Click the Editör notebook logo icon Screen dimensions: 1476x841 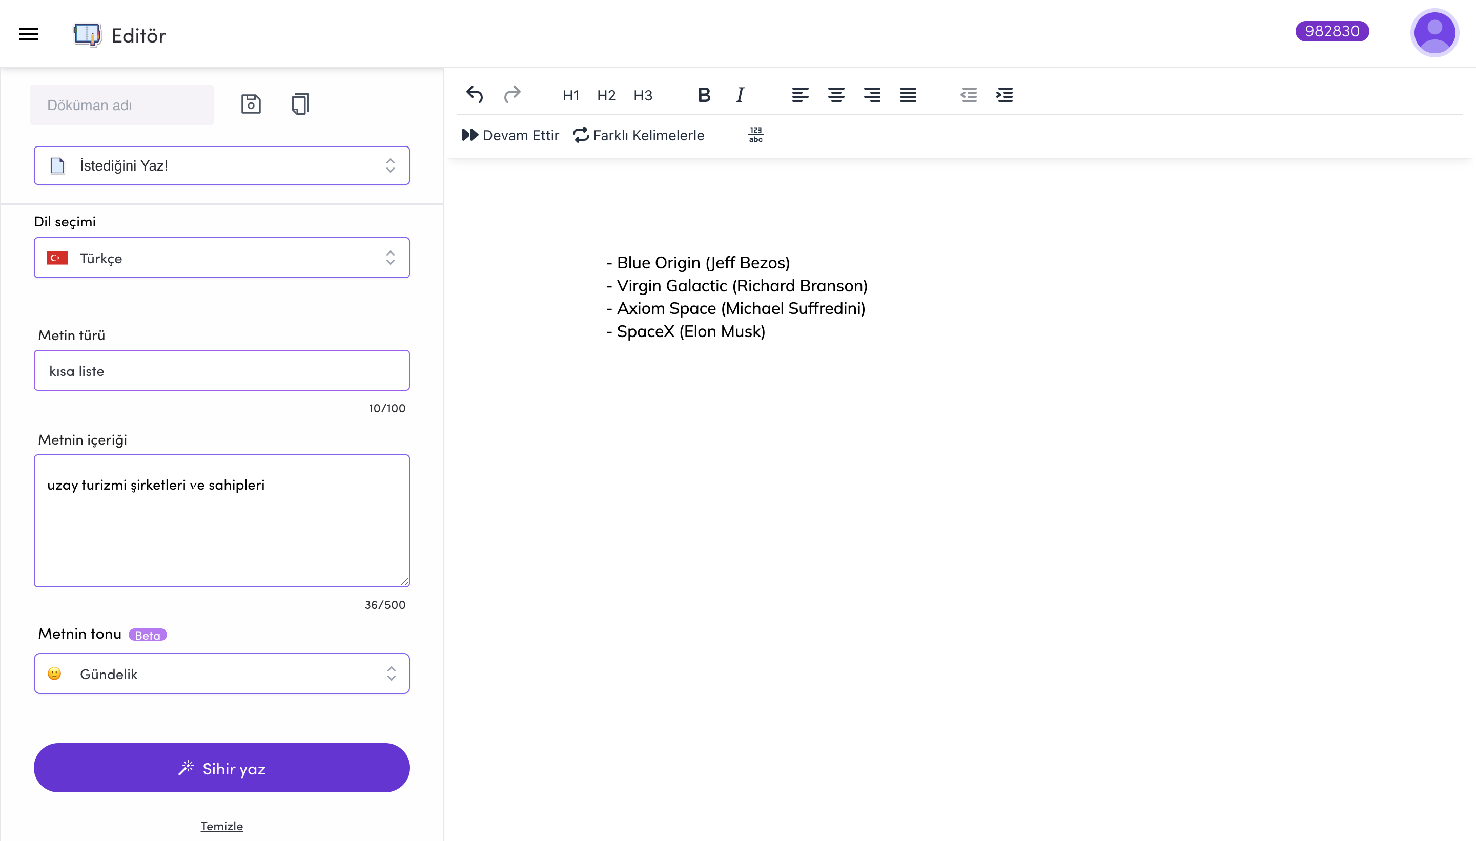(87, 35)
